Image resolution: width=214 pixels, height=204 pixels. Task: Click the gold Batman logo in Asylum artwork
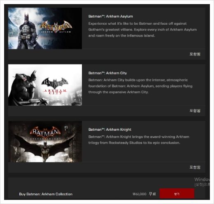click(x=56, y=27)
